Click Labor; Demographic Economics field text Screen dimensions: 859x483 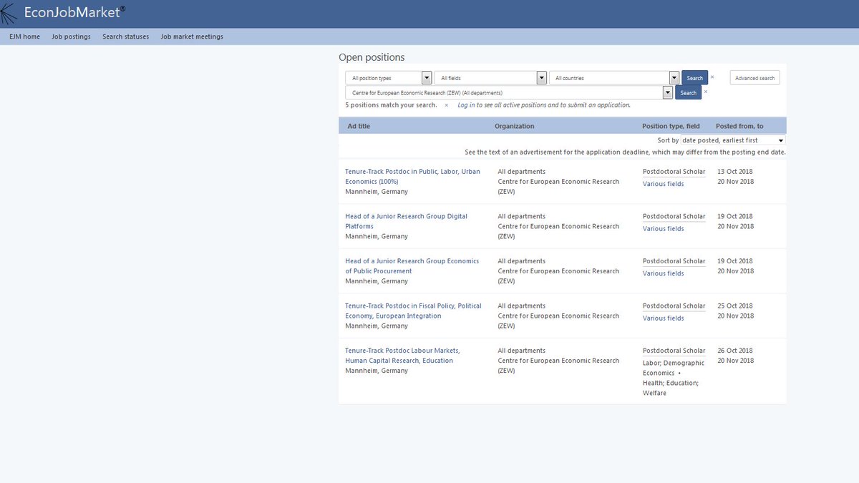[673, 368]
